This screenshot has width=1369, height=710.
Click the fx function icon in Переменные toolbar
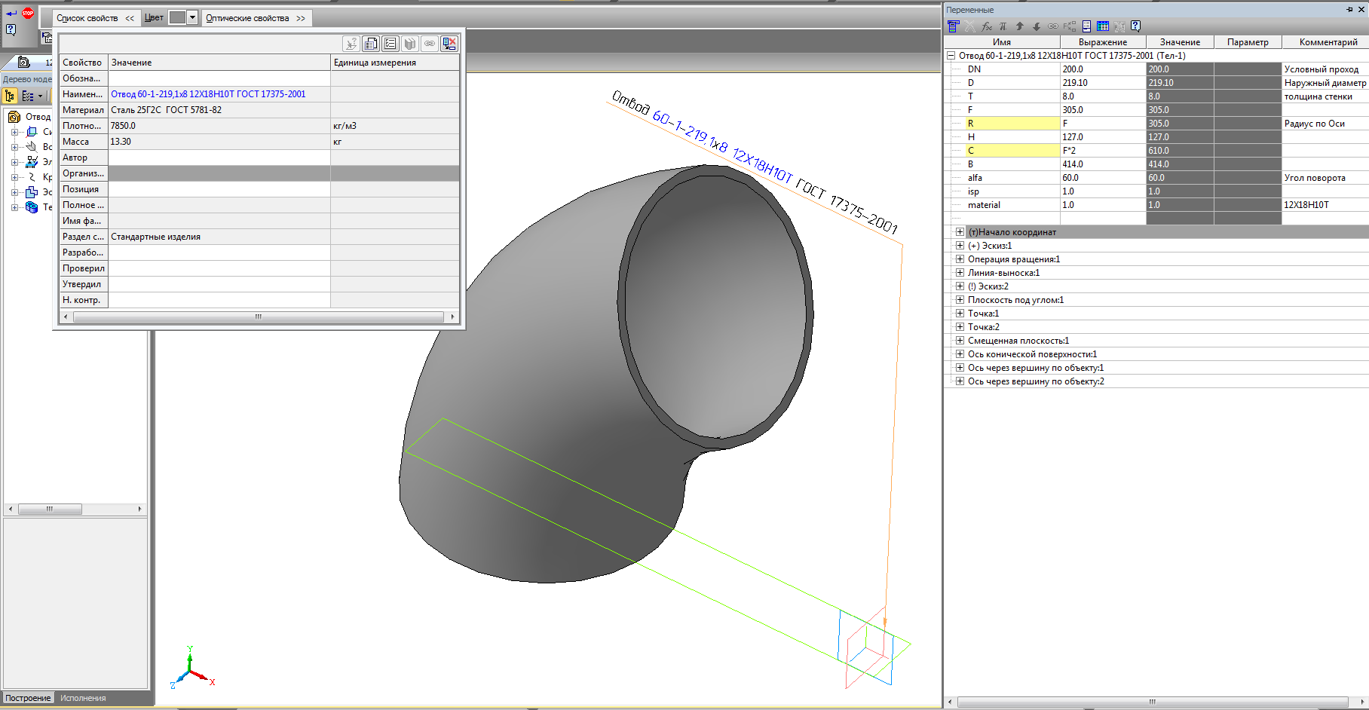(986, 26)
